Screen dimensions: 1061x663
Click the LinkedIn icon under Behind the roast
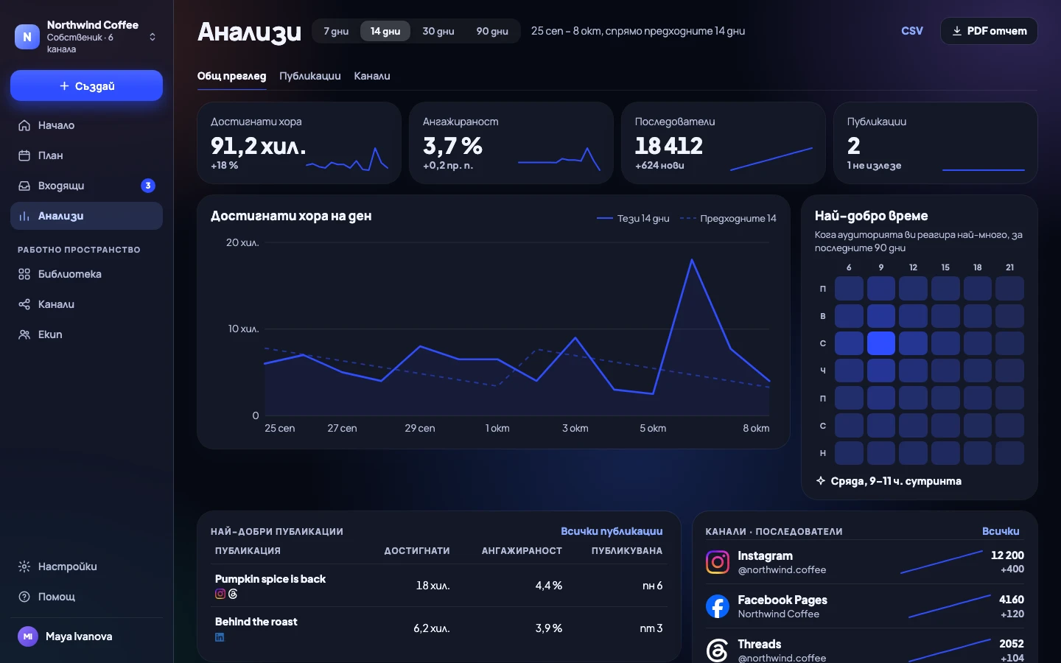click(x=220, y=637)
